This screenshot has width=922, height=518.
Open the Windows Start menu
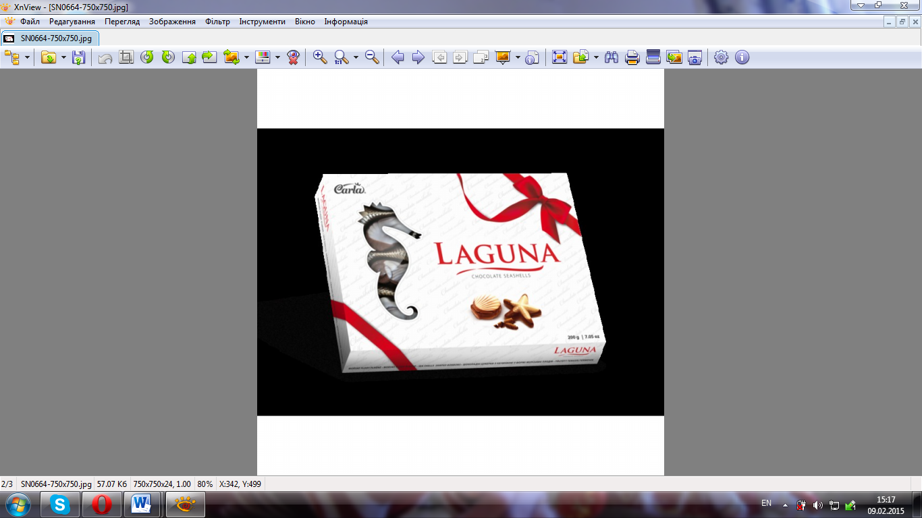pyautogui.click(x=17, y=505)
